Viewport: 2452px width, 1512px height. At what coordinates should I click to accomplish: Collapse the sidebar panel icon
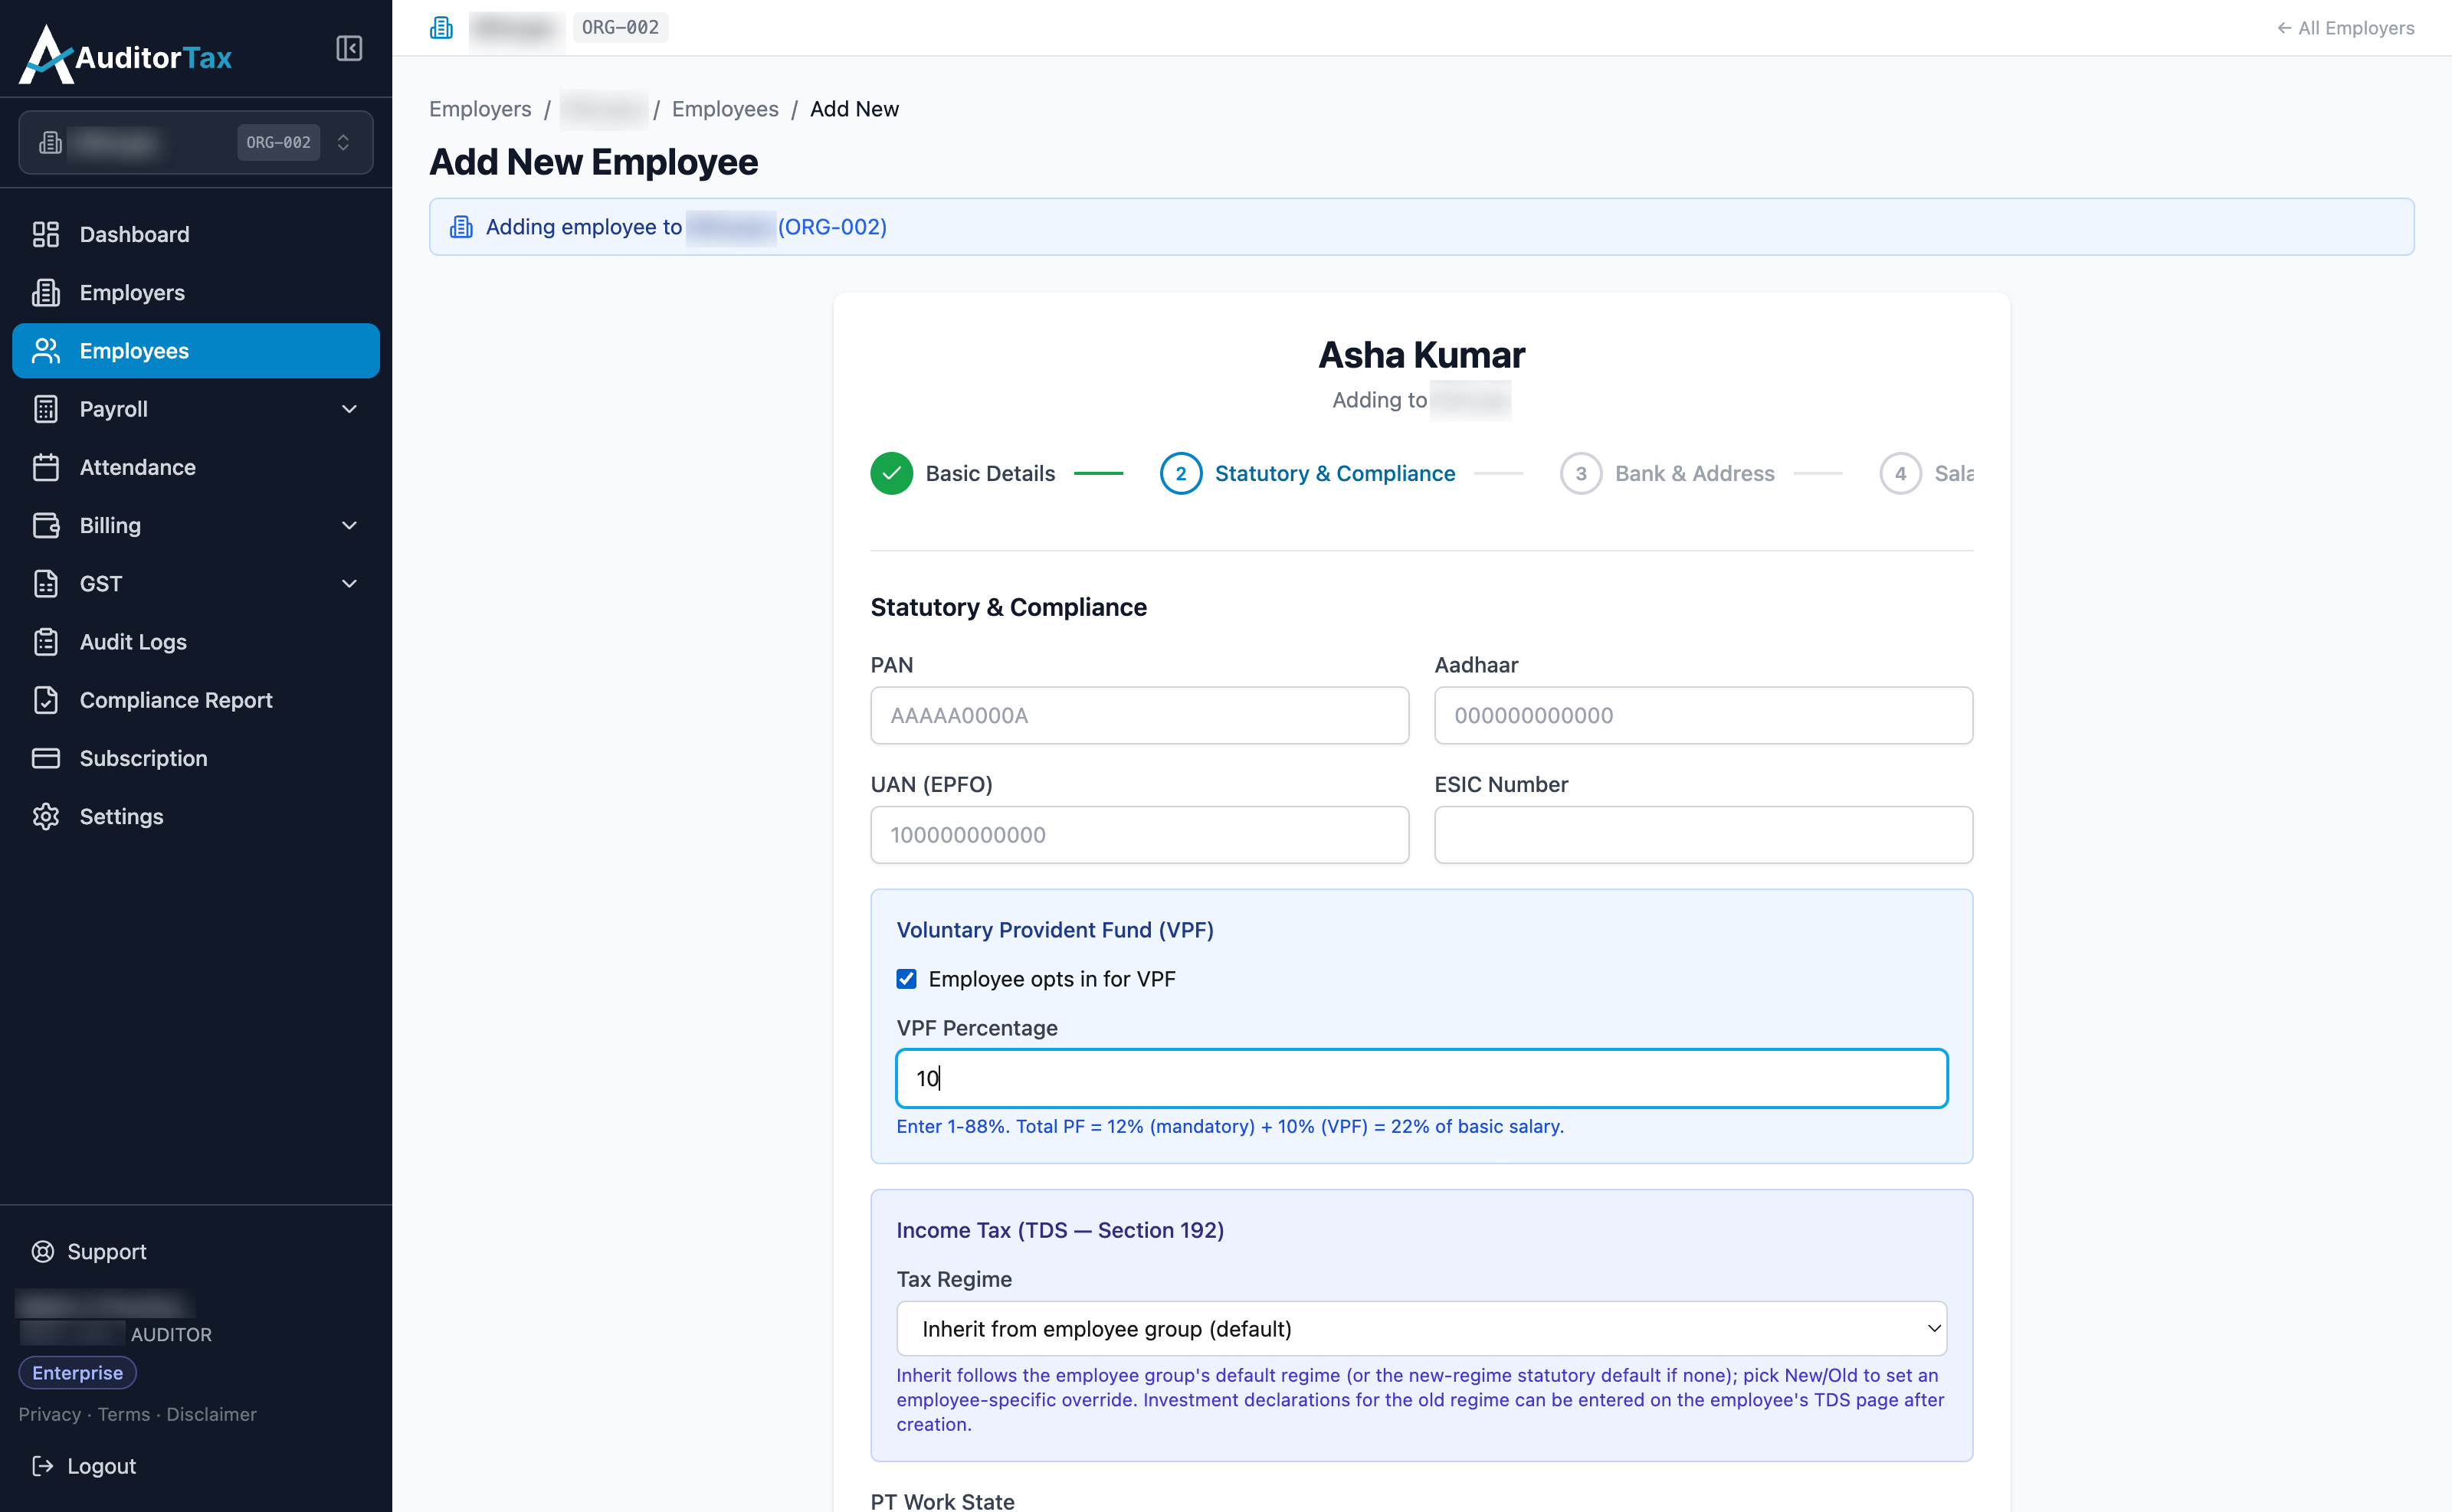click(x=348, y=48)
